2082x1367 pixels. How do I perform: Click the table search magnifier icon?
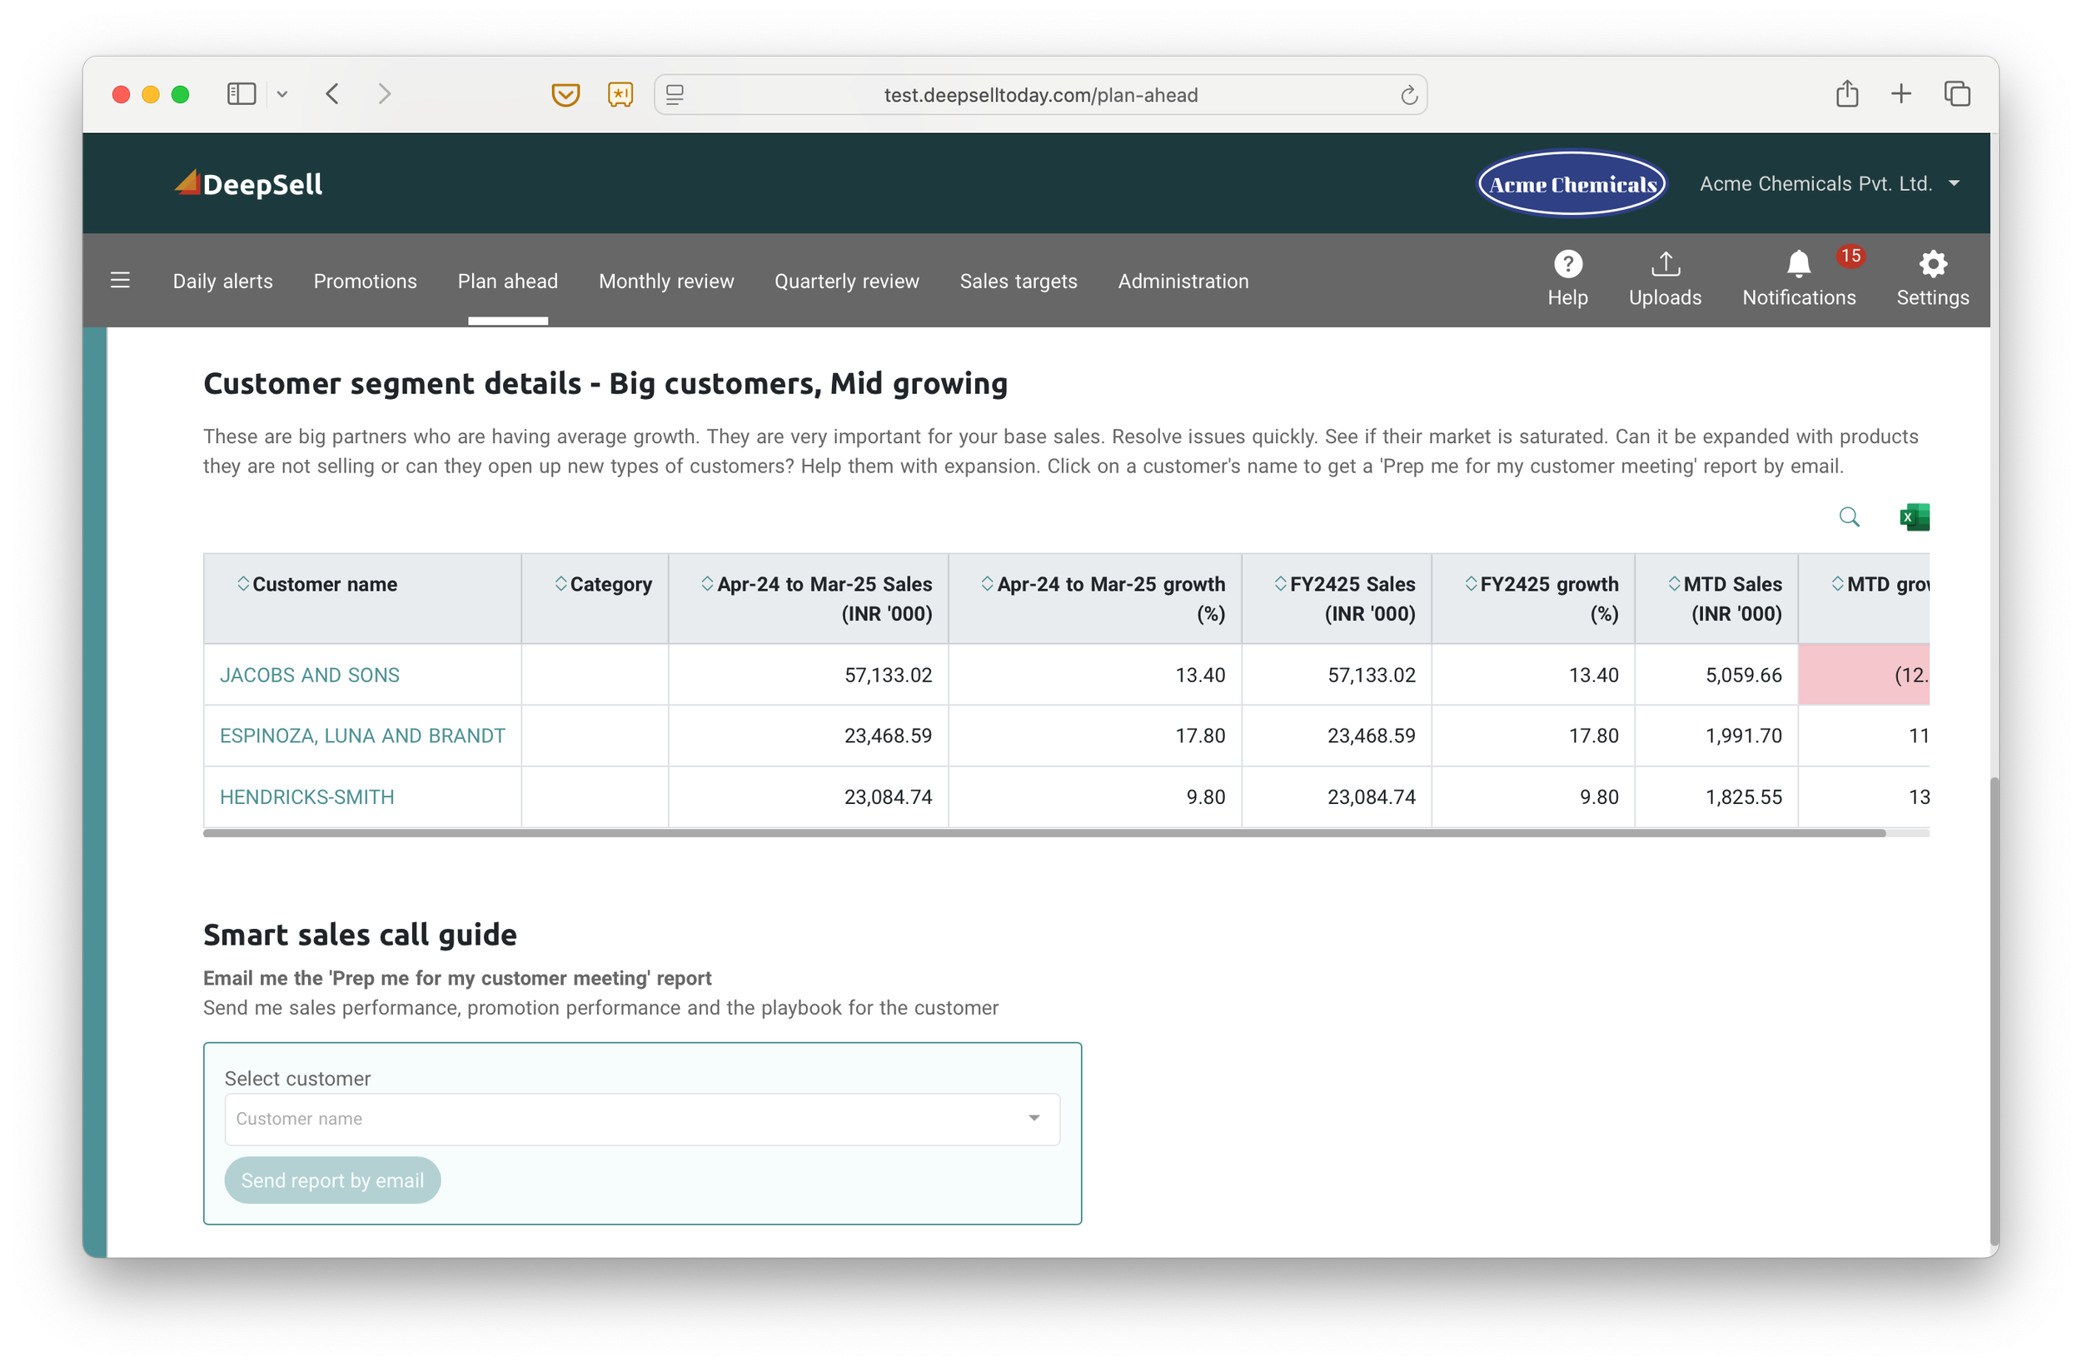click(x=1849, y=517)
